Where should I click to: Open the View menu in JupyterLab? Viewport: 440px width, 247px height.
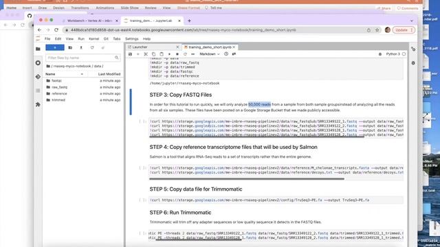click(x=69, y=39)
